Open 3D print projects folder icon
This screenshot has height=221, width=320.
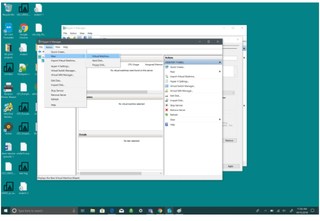[8, 51]
